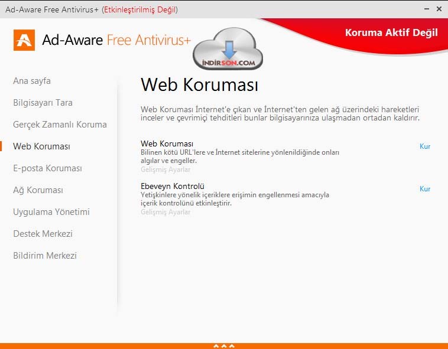
Task: Select Web Koruması in the sidebar
Action: coord(42,146)
